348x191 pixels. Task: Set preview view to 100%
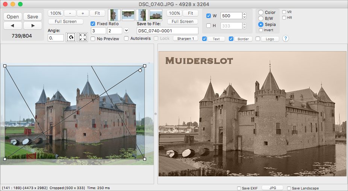pyautogui.click(x=174, y=13)
